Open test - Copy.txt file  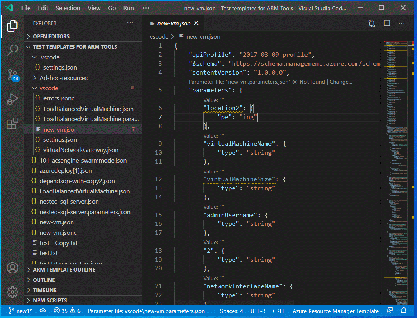pyautogui.click(x=83, y=243)
